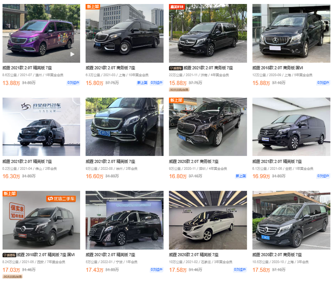Image resolution: width=334 pixels, height=282 pixels.
Task: Open the 威霆 2020款 商务版 上海 17.58万 title
Action: point(277,255)
